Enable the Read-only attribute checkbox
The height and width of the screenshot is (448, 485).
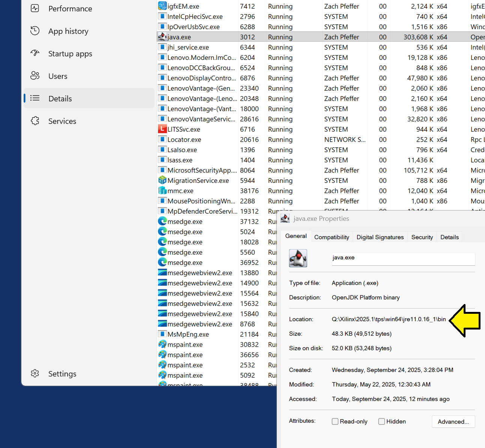tap(335, 421)
